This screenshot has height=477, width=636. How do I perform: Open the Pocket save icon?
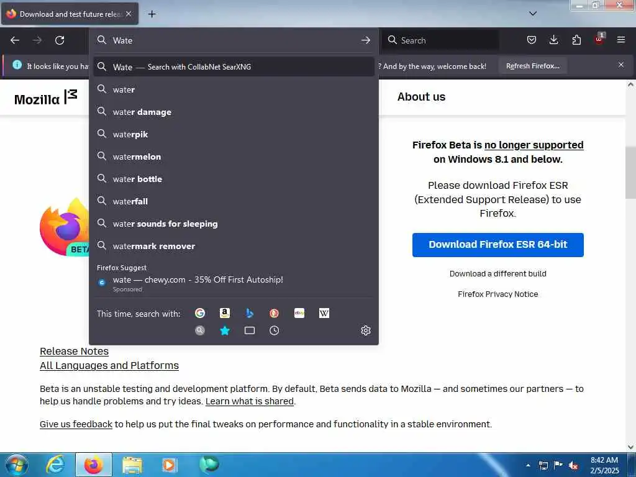tap(532, 40)
